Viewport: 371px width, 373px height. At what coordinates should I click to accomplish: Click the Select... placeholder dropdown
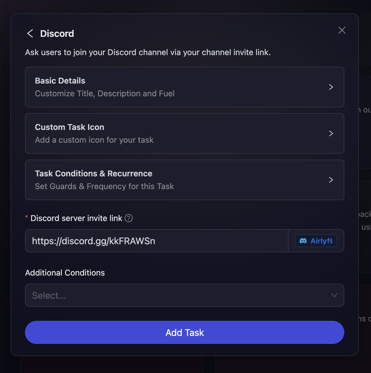[x=116, y=295]
